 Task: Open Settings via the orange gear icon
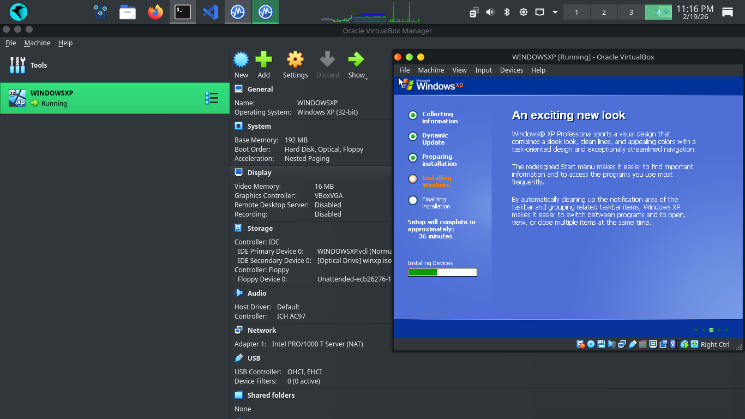(x=295, y=60)
